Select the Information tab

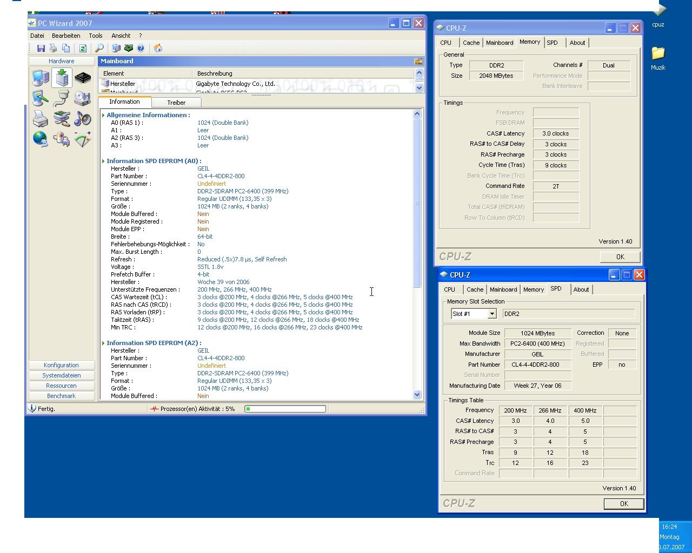pyautogui.click(x=124, y=102)
